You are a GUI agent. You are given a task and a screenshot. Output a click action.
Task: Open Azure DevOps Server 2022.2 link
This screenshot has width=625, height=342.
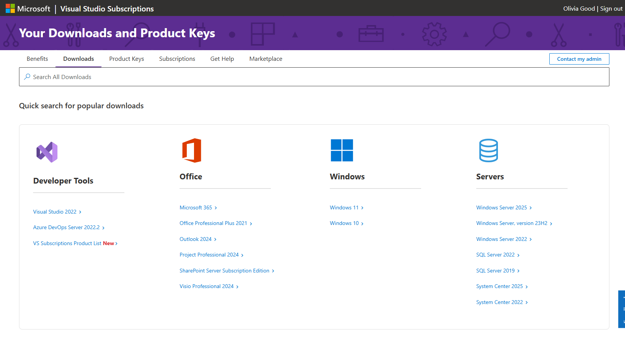[x=69, y=228]
